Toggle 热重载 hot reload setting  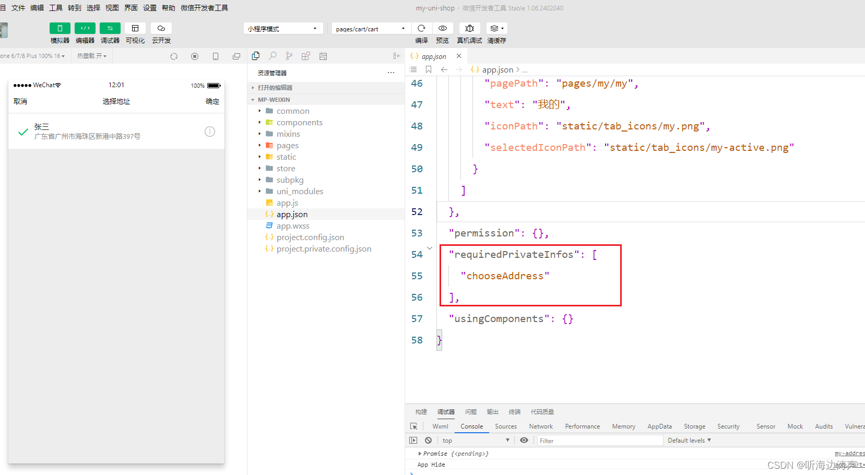(x=91, y=56)
